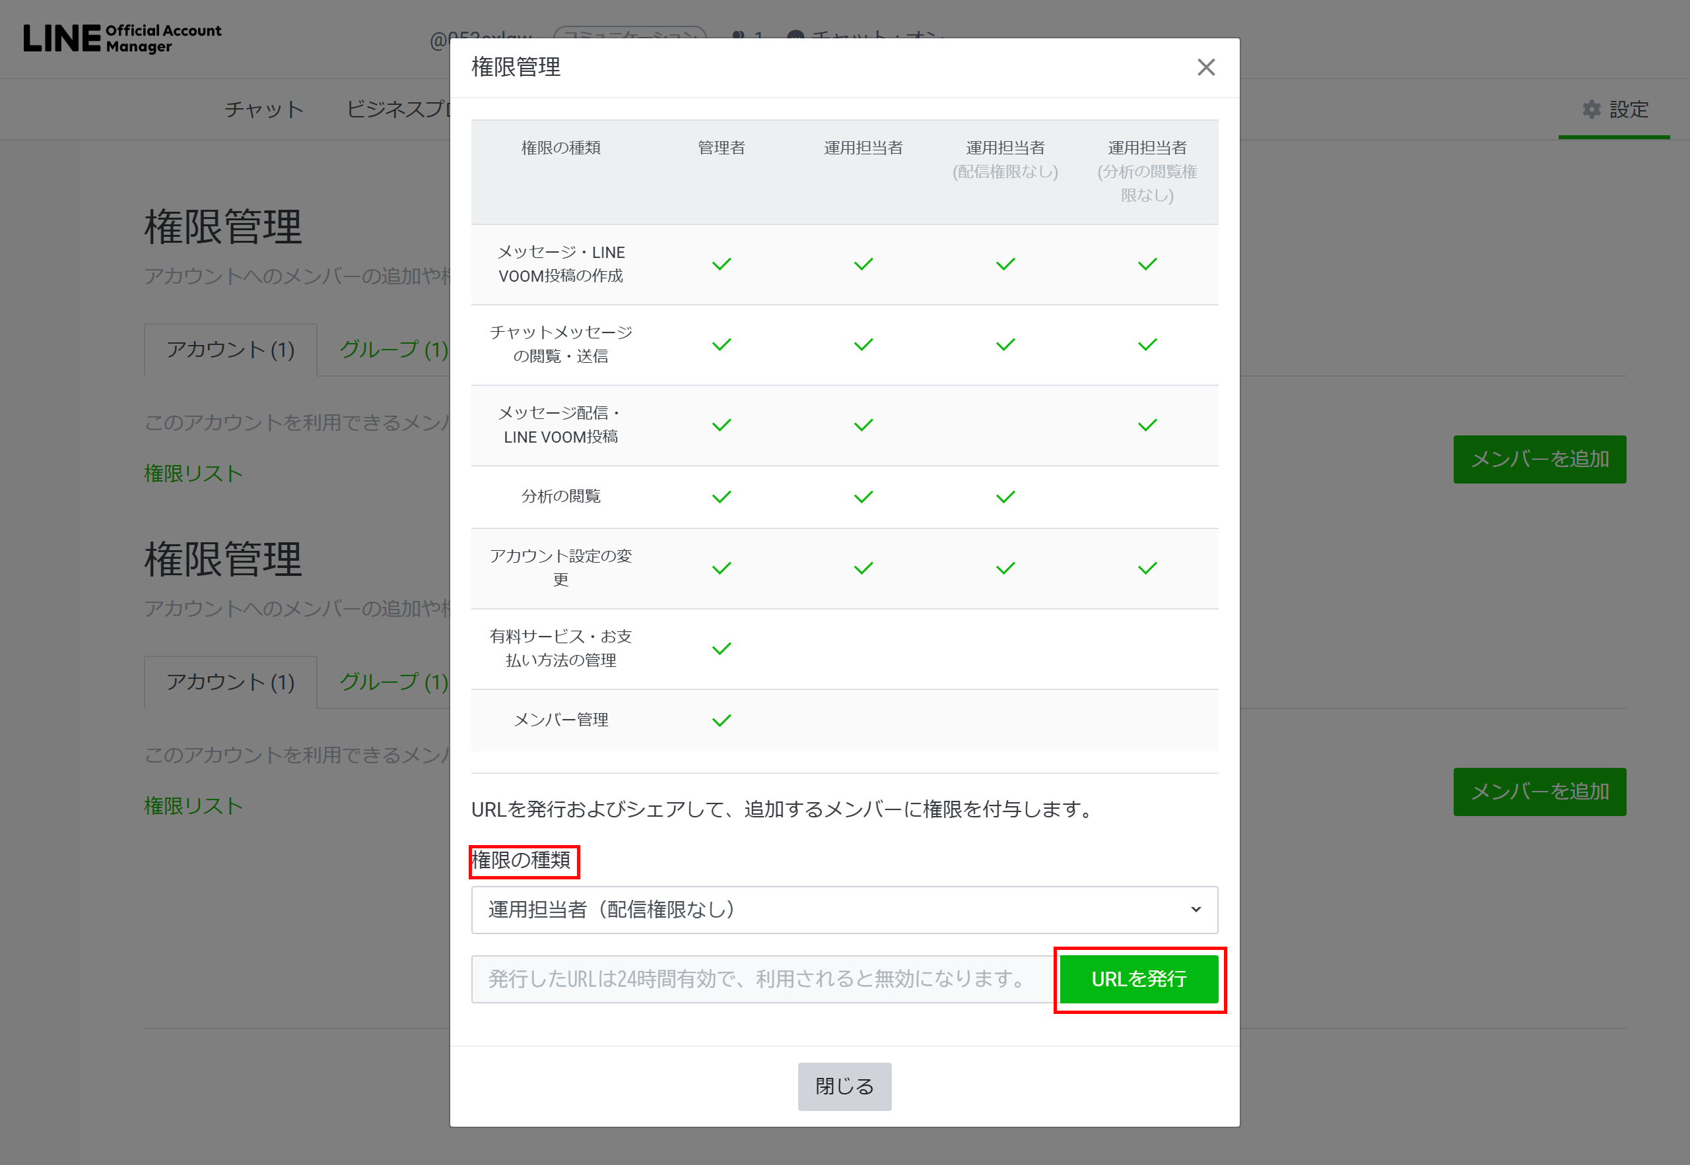Click the 管理者 checkmark for メッセージ配信・LINE VOOM投稿
The height and width of the screenshot is (1165, 1690).
pos(722,424)
